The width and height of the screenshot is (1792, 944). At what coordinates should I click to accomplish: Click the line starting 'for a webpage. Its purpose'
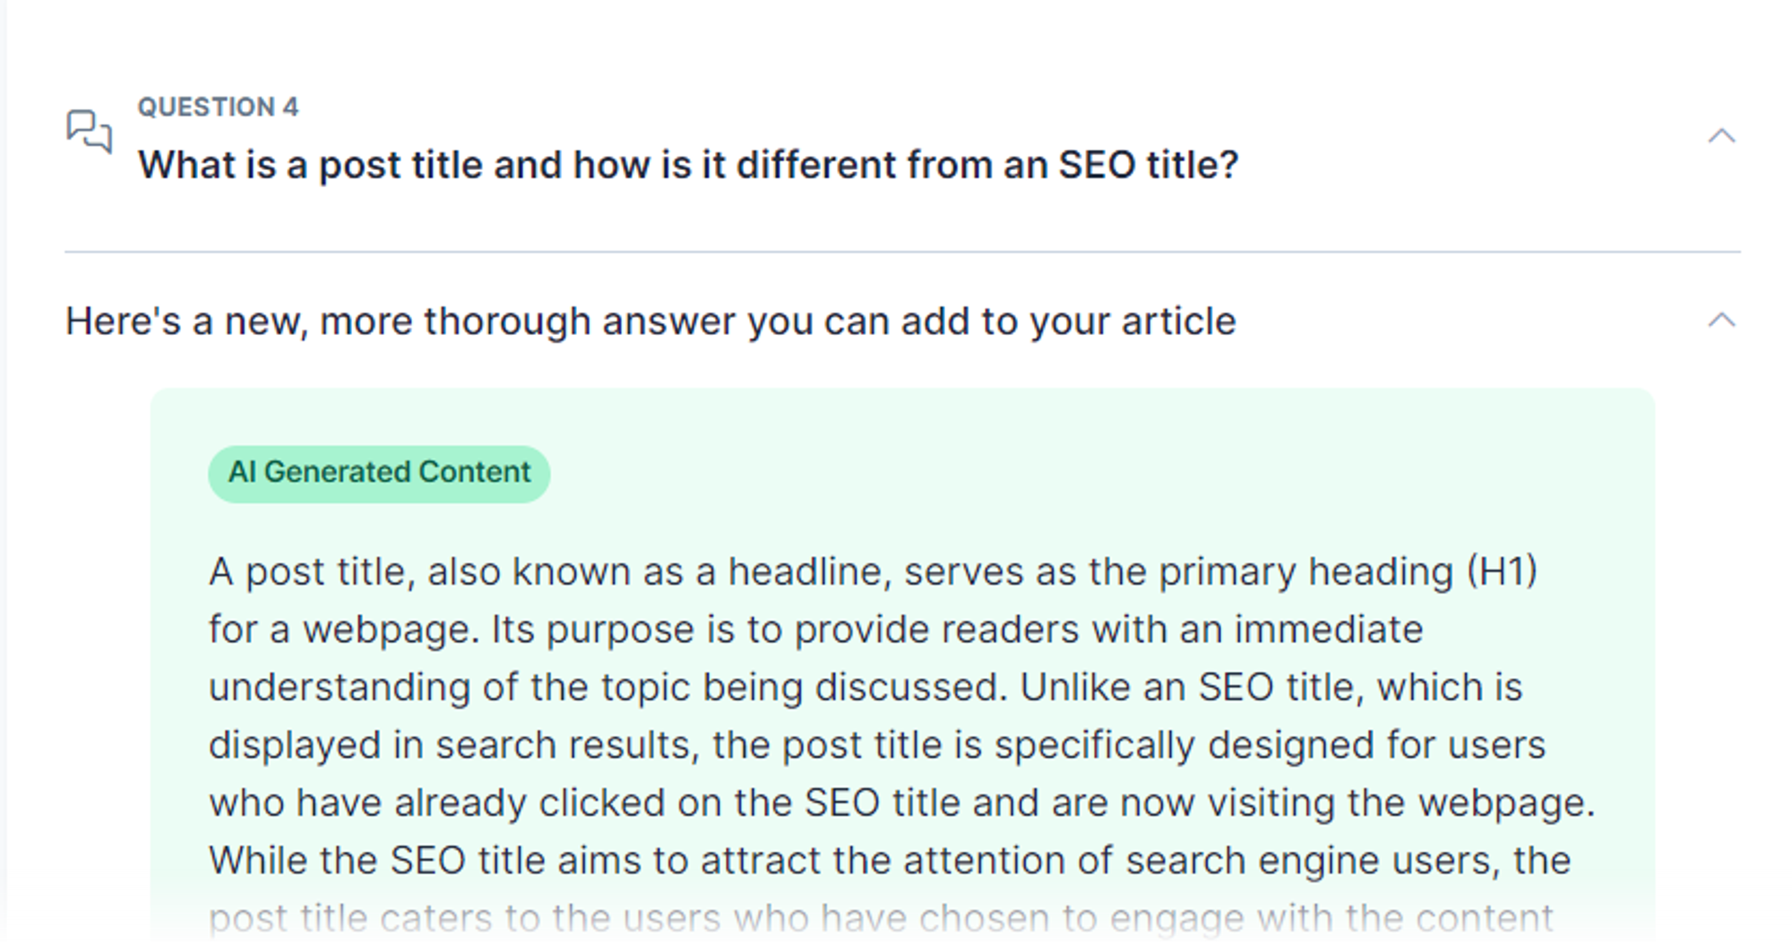point(815,630)
